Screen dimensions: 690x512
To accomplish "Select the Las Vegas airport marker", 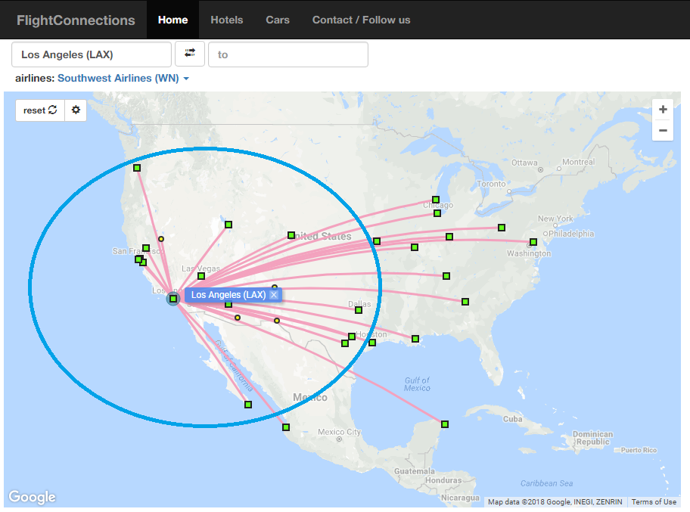I will point(201,276).
